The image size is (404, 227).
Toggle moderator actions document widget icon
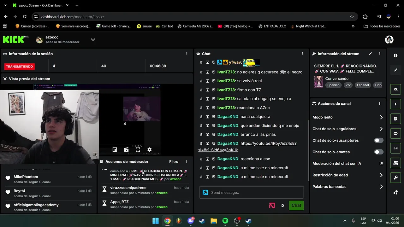pos(395,119)
